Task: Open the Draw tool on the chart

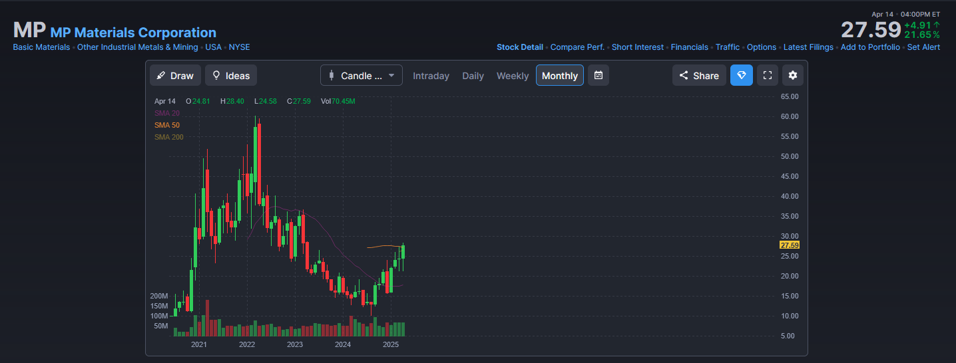Action: pos(175,76)
